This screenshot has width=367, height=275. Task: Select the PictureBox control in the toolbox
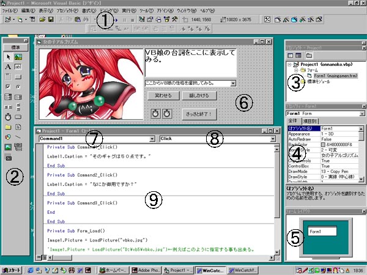(x=18, y=56)
